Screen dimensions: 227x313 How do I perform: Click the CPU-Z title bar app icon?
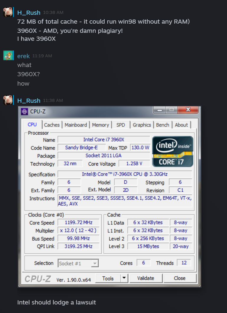[24, 112]
